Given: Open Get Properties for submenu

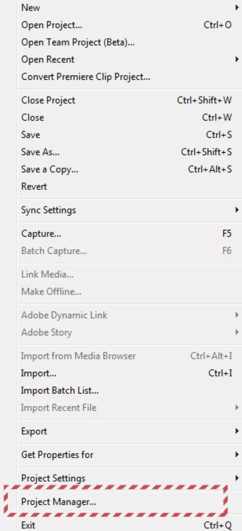Looking at the screenshot, I should tap(57, 455).
